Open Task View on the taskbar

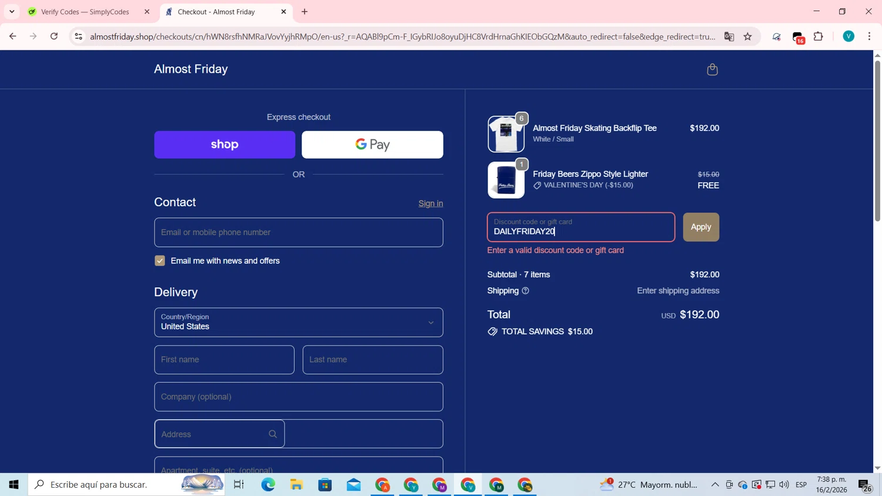point(239,485)
